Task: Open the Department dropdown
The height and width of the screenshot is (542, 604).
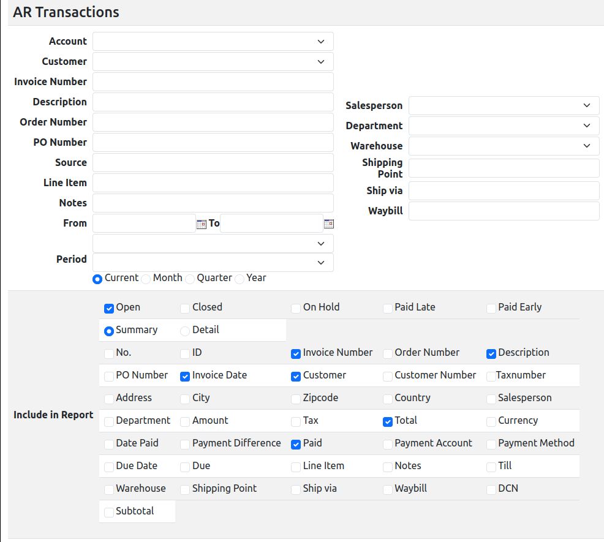Action: click(x=504, y=126)
